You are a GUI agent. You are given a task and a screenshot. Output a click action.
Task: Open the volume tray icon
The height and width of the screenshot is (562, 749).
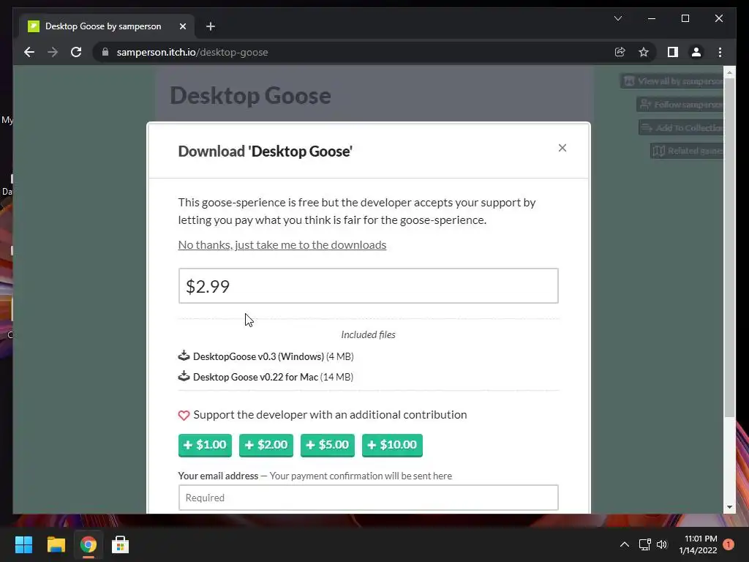pos(661,544)
